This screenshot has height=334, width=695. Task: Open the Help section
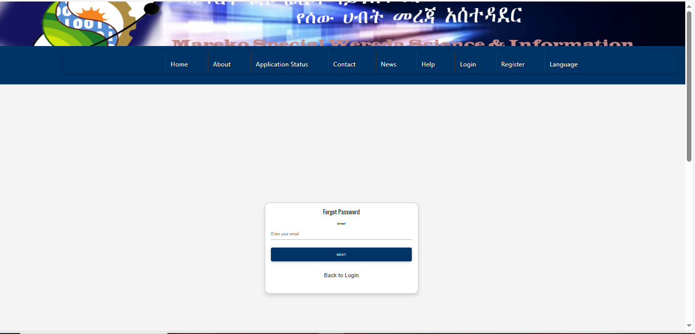pos(428,64)
